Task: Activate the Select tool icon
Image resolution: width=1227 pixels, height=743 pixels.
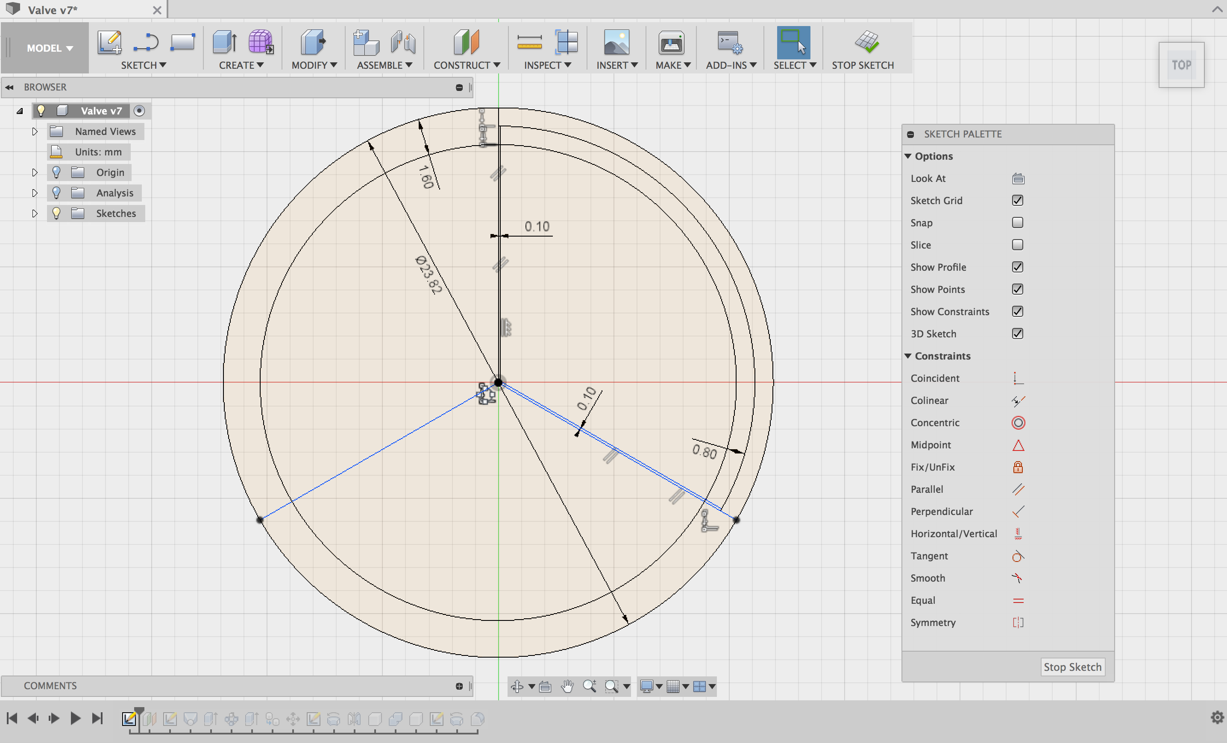Action: click(793, 42)
